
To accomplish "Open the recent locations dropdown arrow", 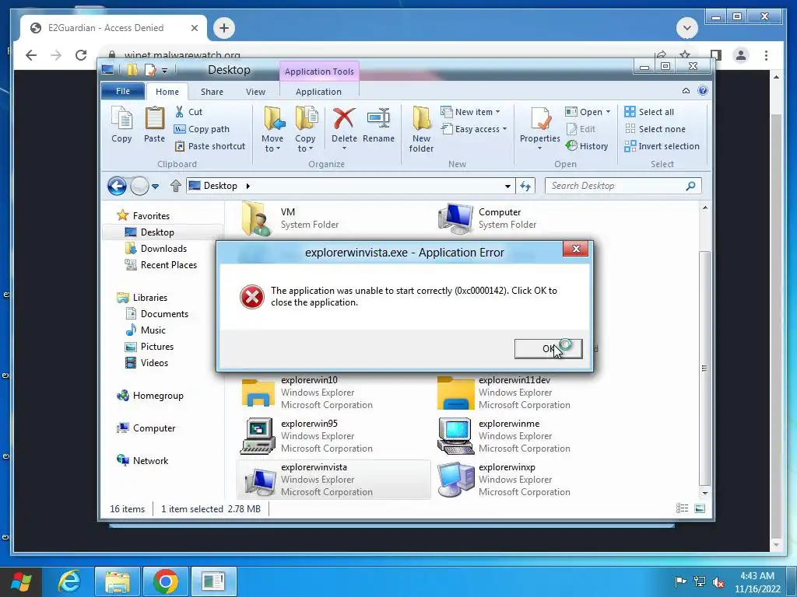I will click(156, 187).
